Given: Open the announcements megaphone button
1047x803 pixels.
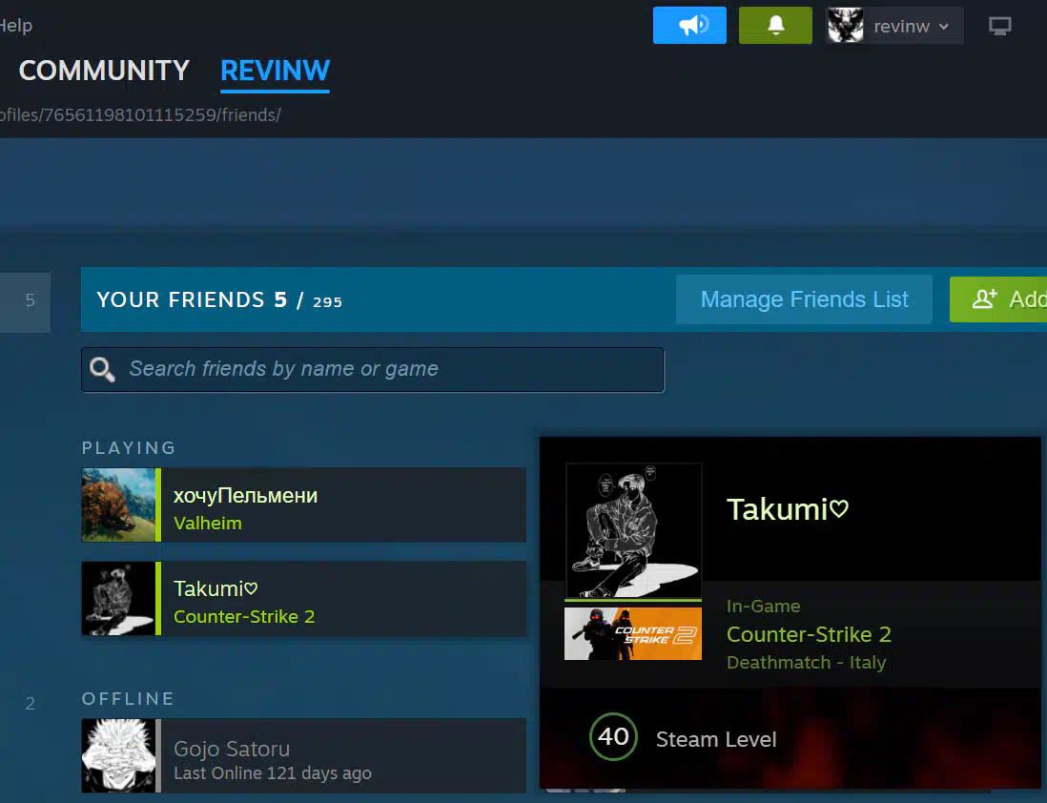Looking at the screenshot, I should click(x=689, y=26).
